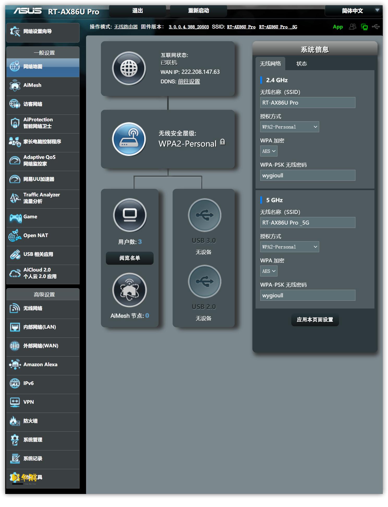Open the internet status globe icon
Screen dimensions: 388x507
pyautogui.click(x=129, y=68)
